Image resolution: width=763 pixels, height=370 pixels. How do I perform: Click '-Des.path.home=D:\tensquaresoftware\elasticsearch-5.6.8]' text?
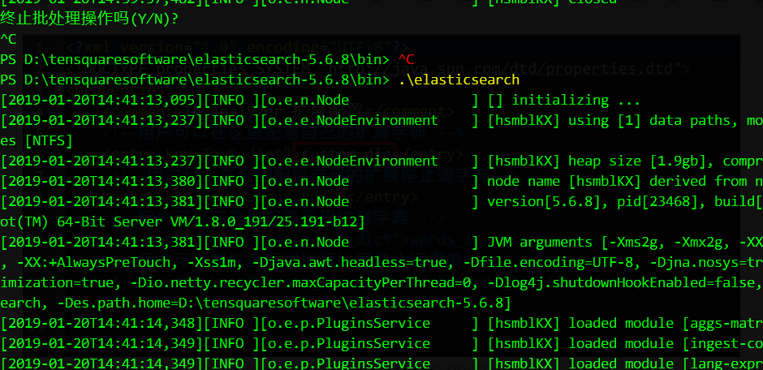[x=284, y=303]
